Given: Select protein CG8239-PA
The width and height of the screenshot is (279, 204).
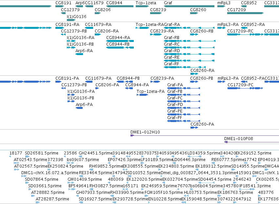Looking at the screenshot, I should coord(155,82).
